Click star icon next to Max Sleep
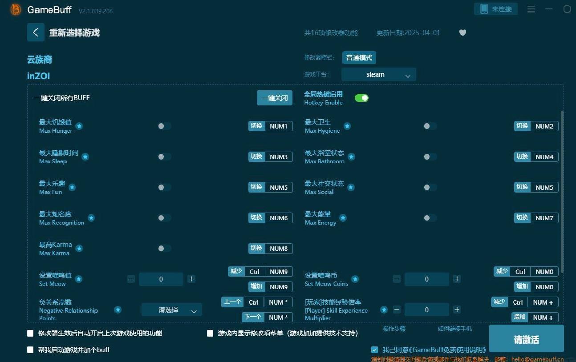The height and width of the screenshot is (362, 576). 85,157
